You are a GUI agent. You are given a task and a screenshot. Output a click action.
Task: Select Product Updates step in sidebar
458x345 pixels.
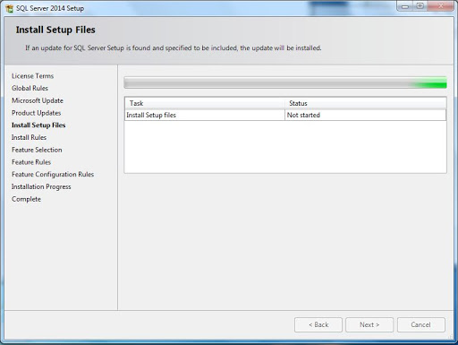coord(37,113)
